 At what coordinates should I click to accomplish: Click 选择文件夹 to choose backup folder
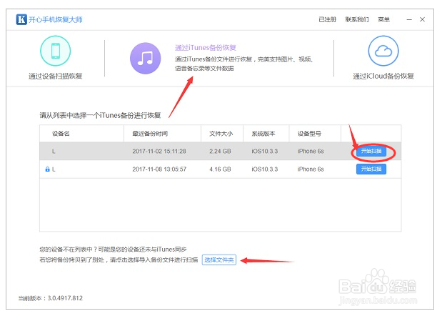[x=219, y=260]
